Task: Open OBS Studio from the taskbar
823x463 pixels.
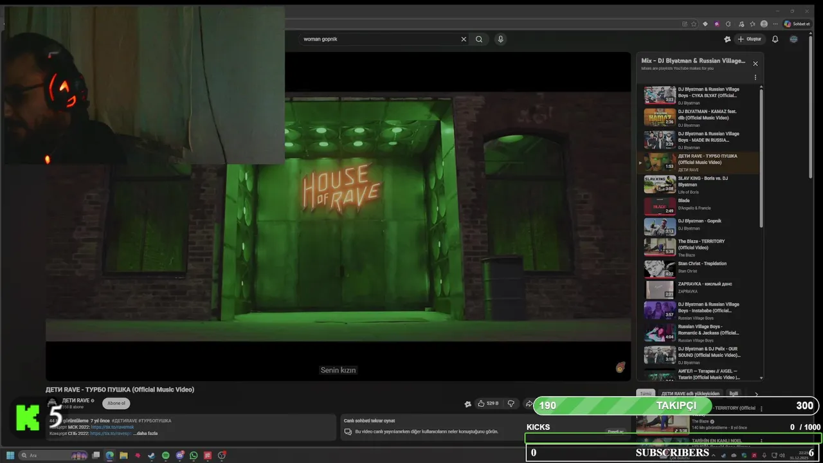Action: 222,455
